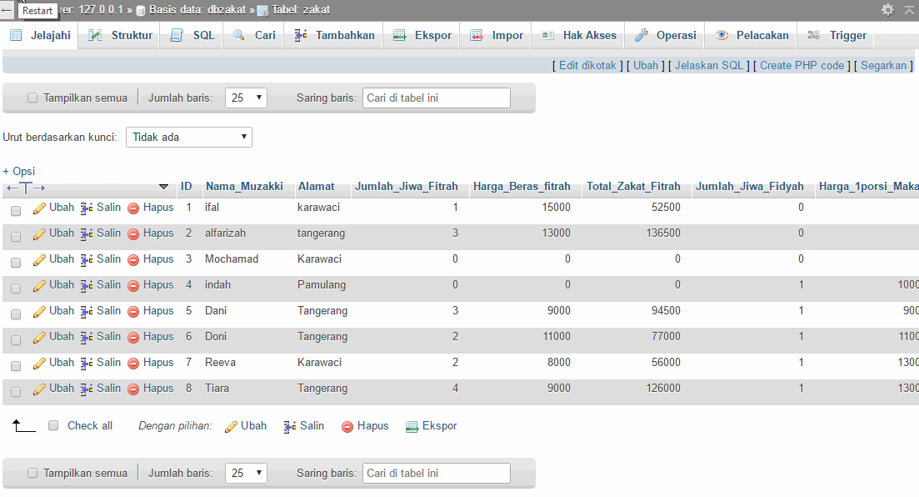The height and width of the screenshot is (497, 919).
Task: Sort rows by the ID column arrow
Action: pos(187,186)
